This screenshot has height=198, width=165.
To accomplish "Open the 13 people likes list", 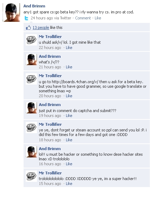I will tap(41, 27).
